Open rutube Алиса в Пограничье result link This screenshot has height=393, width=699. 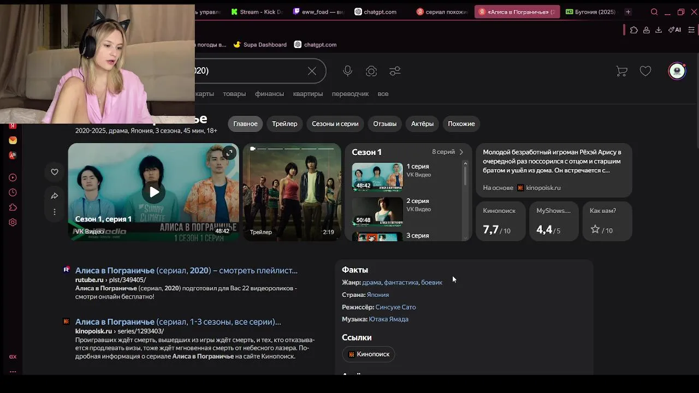pos(186,270)
